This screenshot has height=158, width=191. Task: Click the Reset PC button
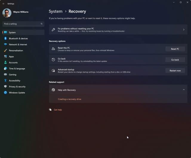pos(175,49)
